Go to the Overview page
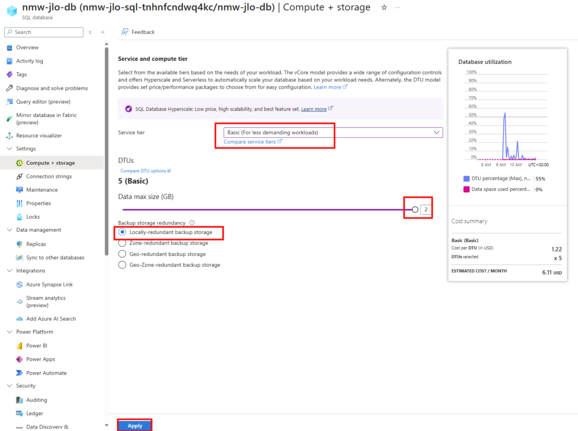Image resolution: width=578 pixels, height=431 pixels. point(27,47)
